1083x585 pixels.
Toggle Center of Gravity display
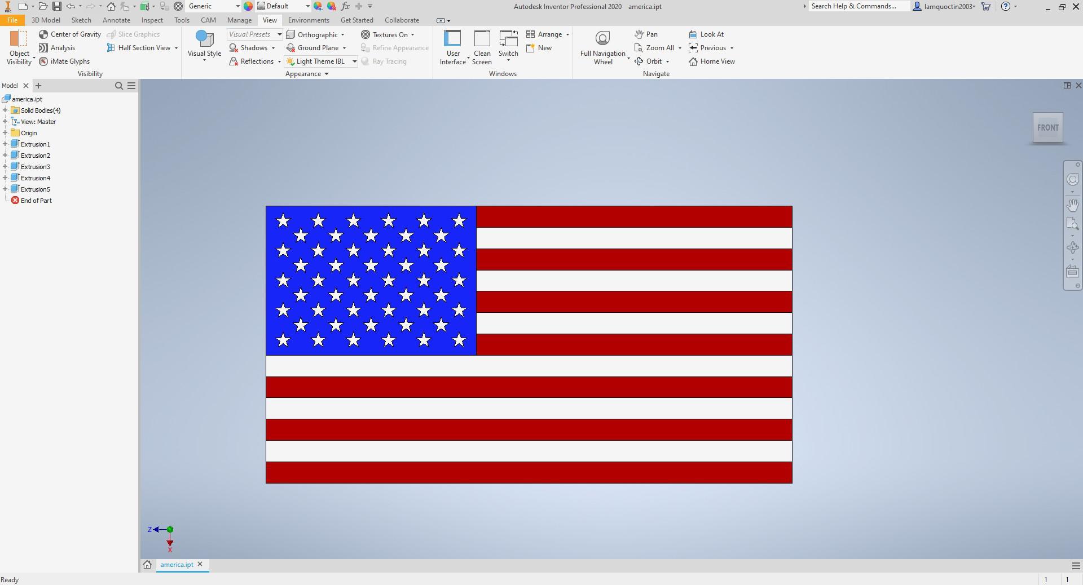coord(70,34)
